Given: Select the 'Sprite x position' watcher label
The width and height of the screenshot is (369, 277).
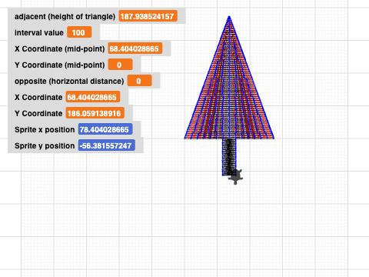Looking at the screenshot, I should (45, 129).
